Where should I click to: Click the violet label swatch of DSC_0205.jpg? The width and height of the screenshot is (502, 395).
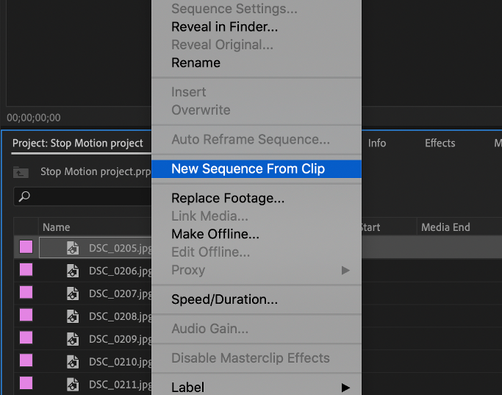(x=26, y=247)
